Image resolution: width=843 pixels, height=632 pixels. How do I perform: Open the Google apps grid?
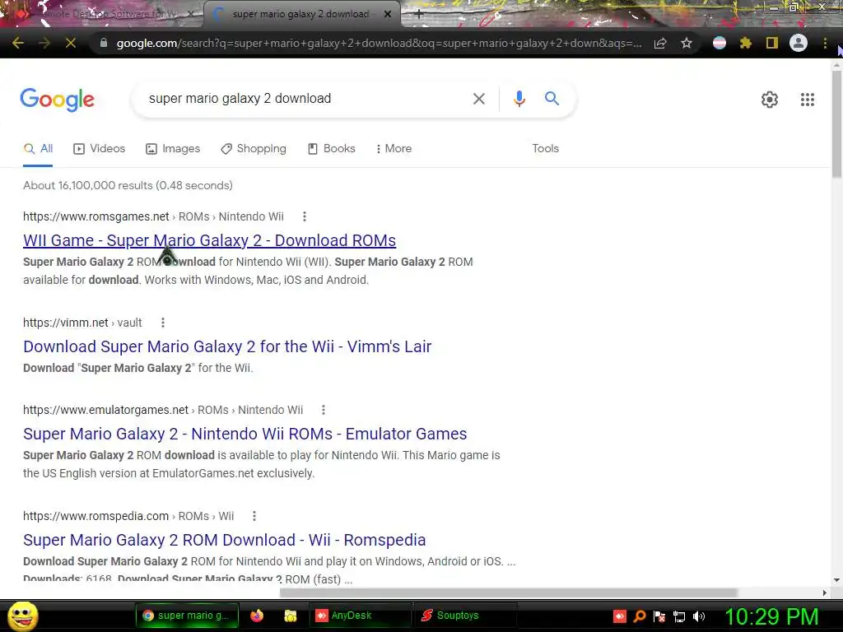point(807,100)
